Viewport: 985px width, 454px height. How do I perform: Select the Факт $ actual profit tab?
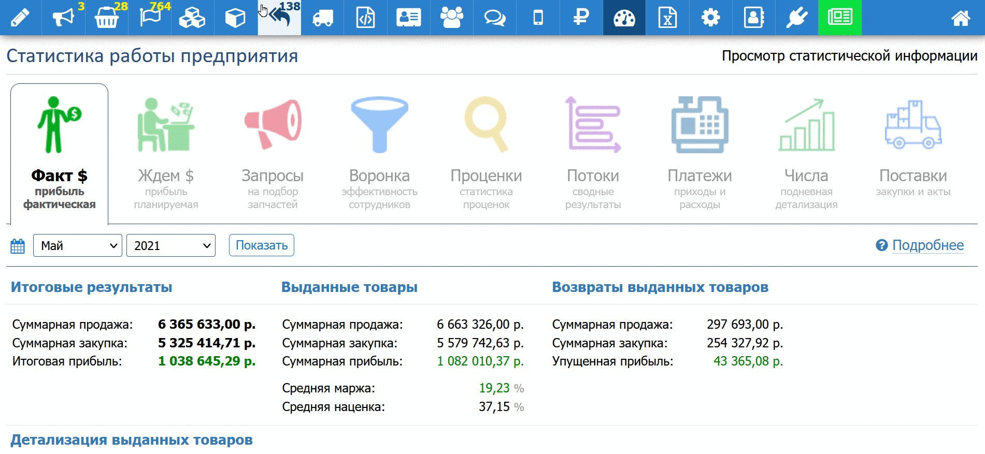(59, 154)
